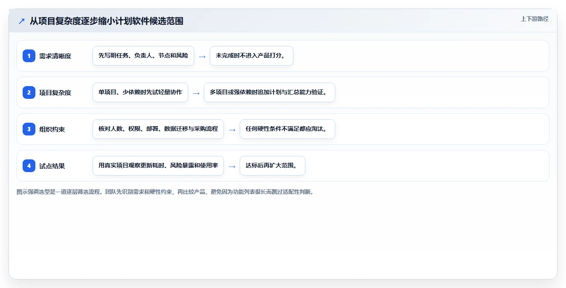The image size is (566, 288).
Task: Click the box 核对人数、权限、部署、数据迁移与采购流程
Action: [158, 129]
